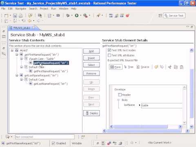Click the Add button
Screen dimensions: 196x147
point(91,51)
